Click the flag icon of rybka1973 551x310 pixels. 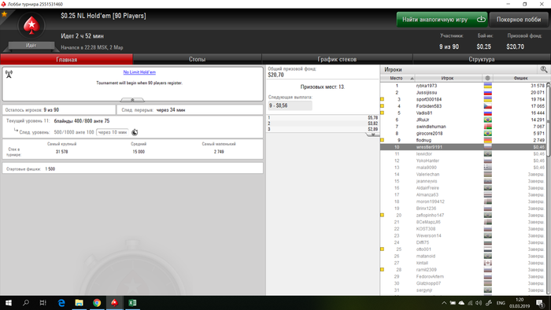coord(487,86)
